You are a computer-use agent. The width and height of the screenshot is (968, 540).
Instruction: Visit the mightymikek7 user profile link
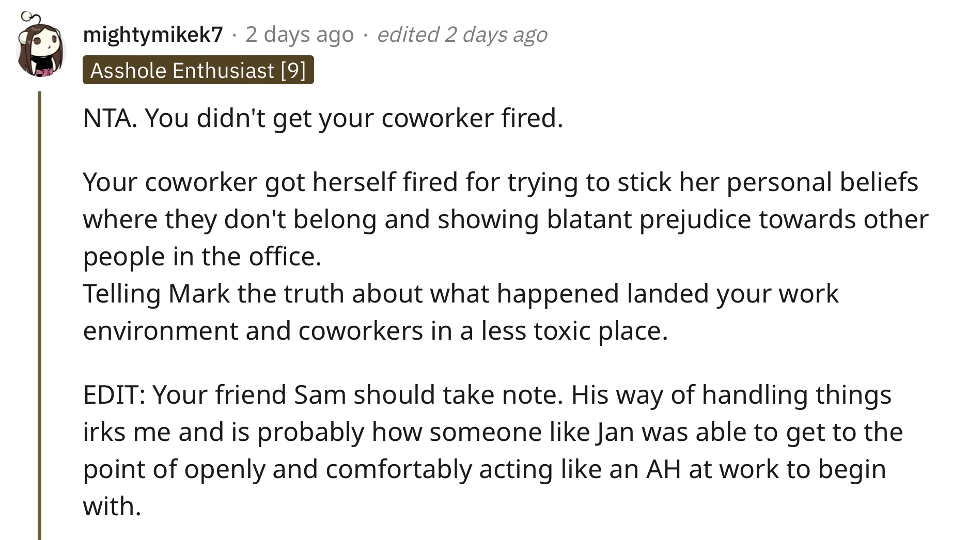(x=153, y=35)
